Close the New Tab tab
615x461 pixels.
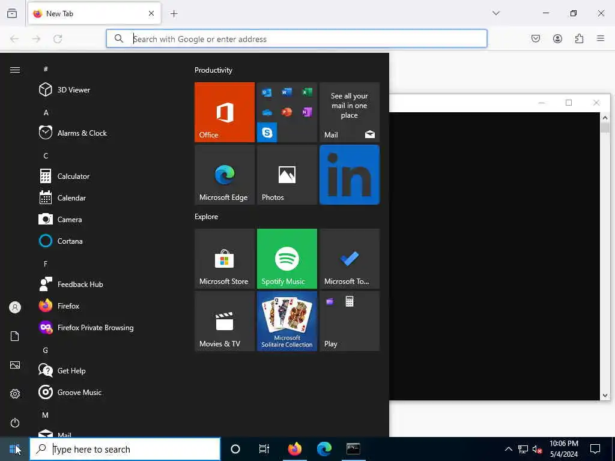[x=151, y=14]
